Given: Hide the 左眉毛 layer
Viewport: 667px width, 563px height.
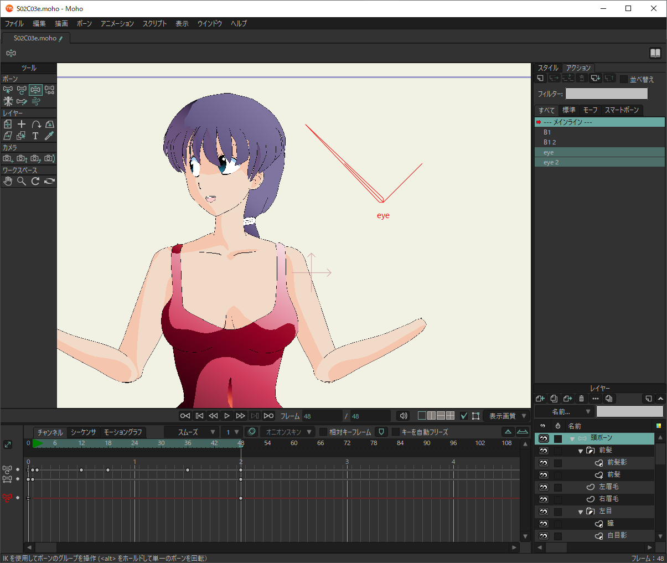Looking at the screenshot, I should point(544,487).
